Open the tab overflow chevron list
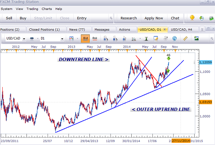This screenshot has height=145, width=215. click(x=202, y=29)
